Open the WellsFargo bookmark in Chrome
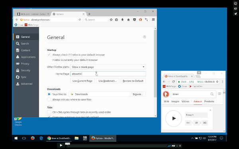Viewport: 239px width, 149px height. tap(169, 86)
